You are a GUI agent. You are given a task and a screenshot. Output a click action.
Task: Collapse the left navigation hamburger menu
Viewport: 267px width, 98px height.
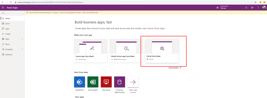tap(3, 13)
